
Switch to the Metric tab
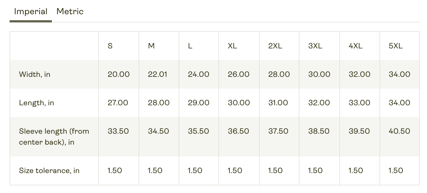[70, 11]
